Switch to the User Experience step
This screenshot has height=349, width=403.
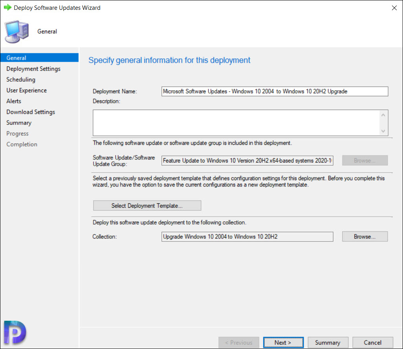point(26,90)
